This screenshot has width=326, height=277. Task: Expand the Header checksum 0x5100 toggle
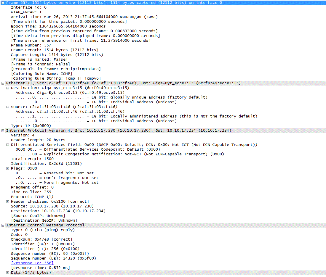[x=7, y=202]
